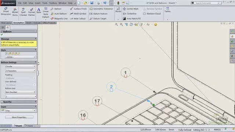Open the 2 Characters size dropdown
This screenshot has height=132, width=235.
click(20, 71)
